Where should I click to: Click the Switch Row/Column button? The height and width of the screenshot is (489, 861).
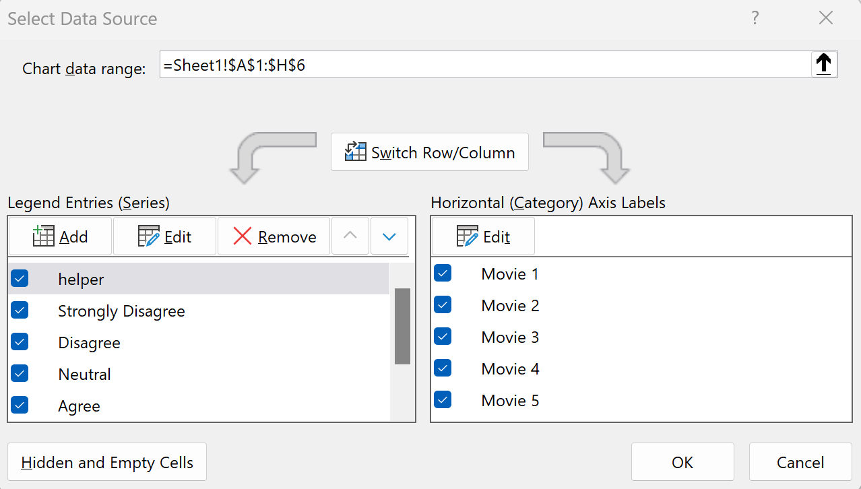430,152
